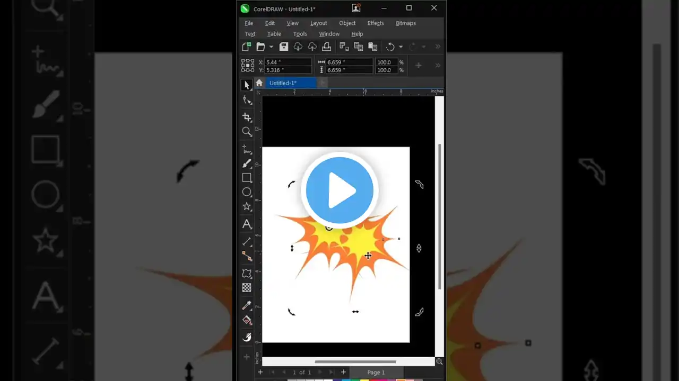Undo the last action
This screenshot has height=381, width=679.
pos(390,47)
